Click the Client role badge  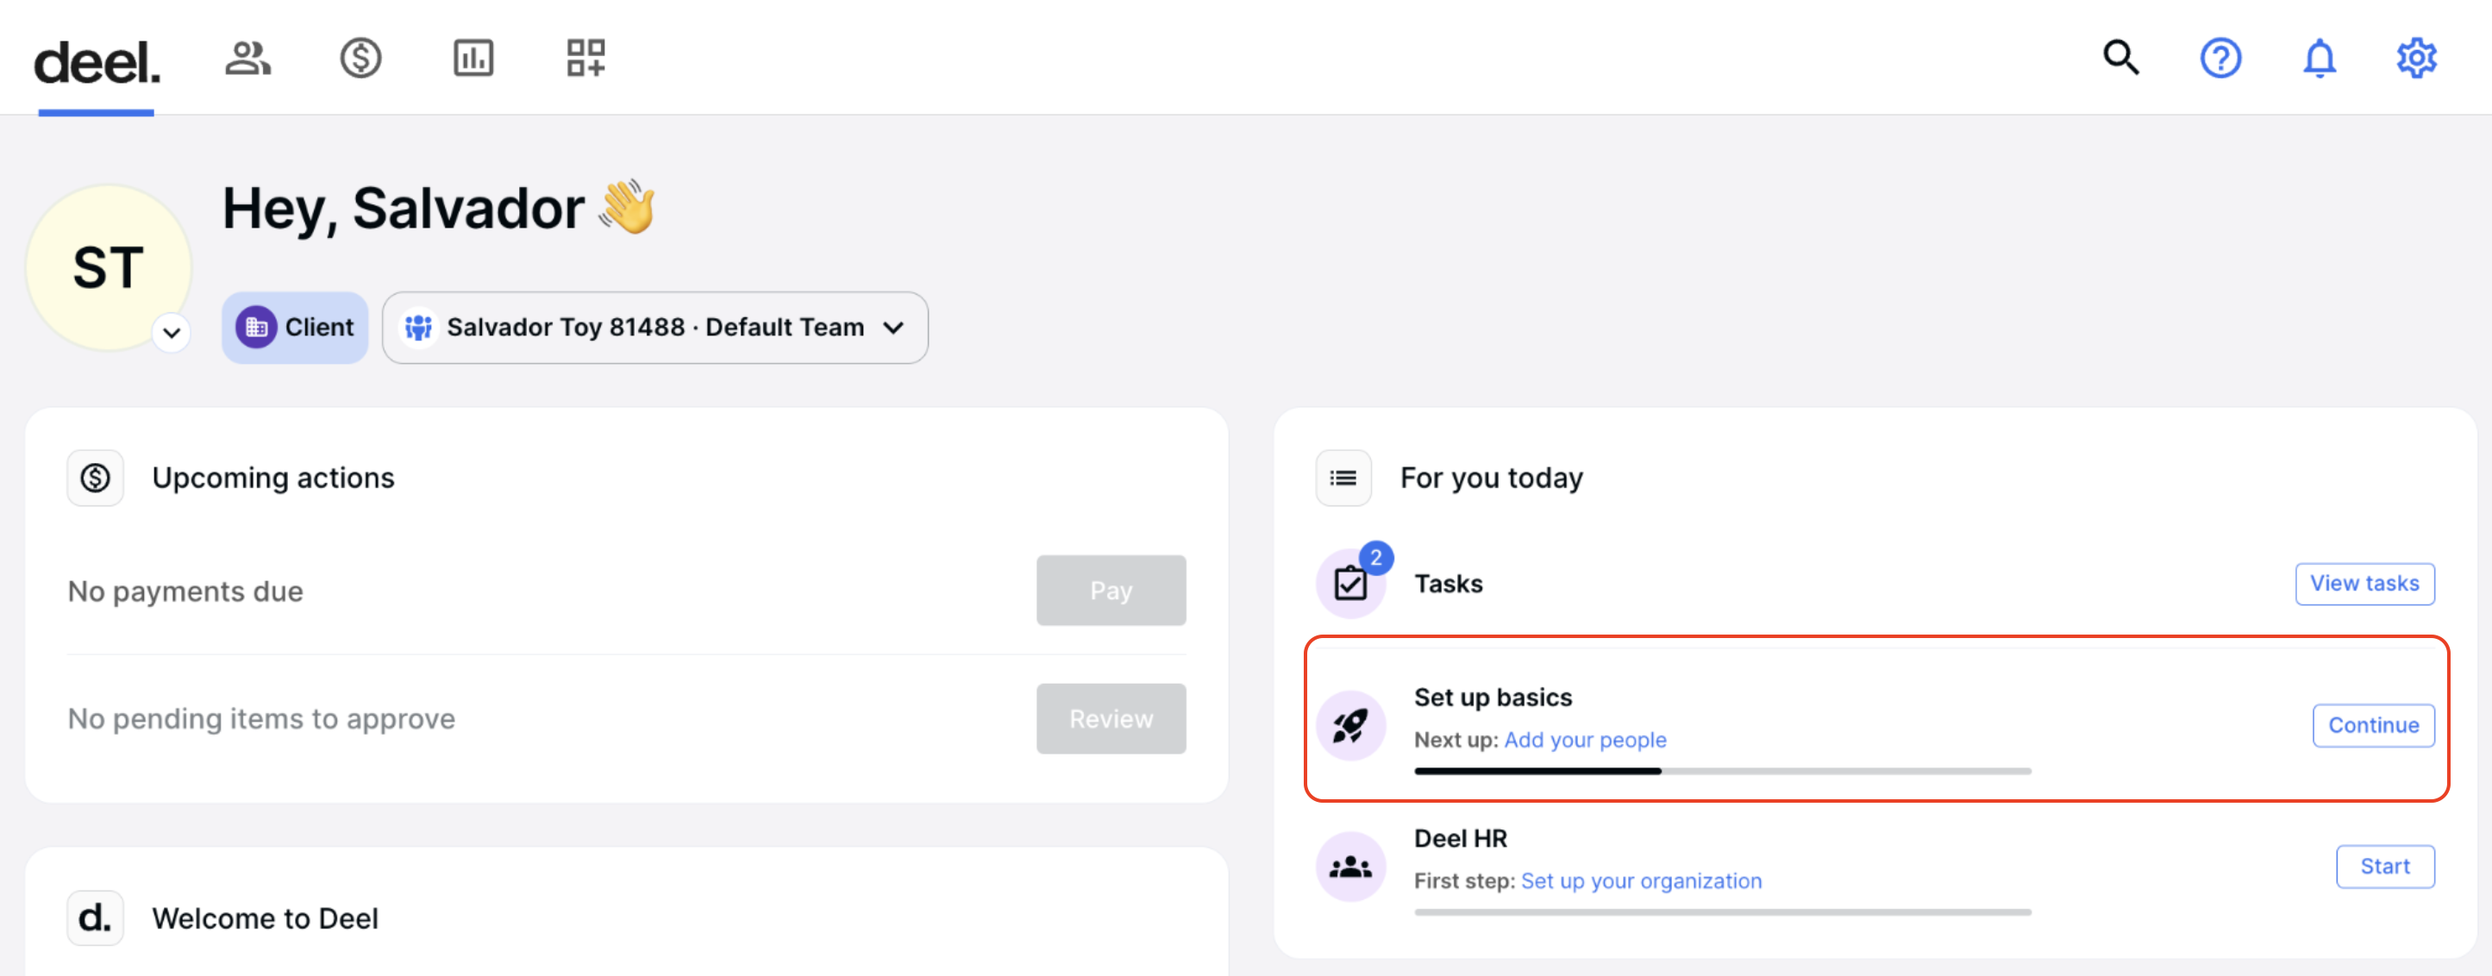295,327
